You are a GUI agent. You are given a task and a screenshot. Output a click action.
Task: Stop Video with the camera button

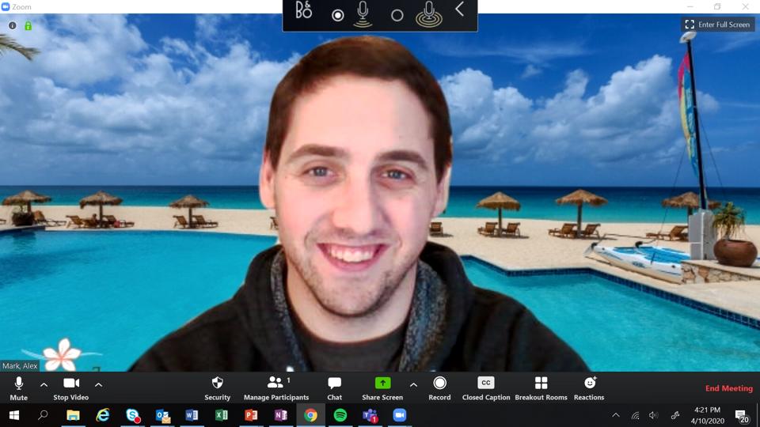70,387
